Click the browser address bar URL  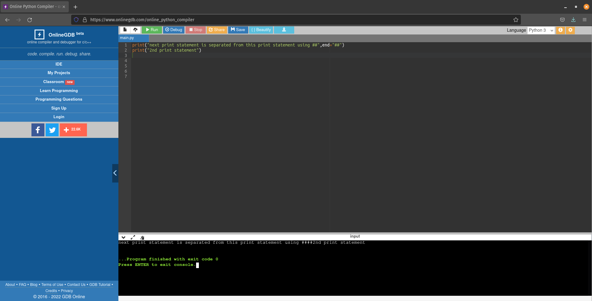[142, 20]
